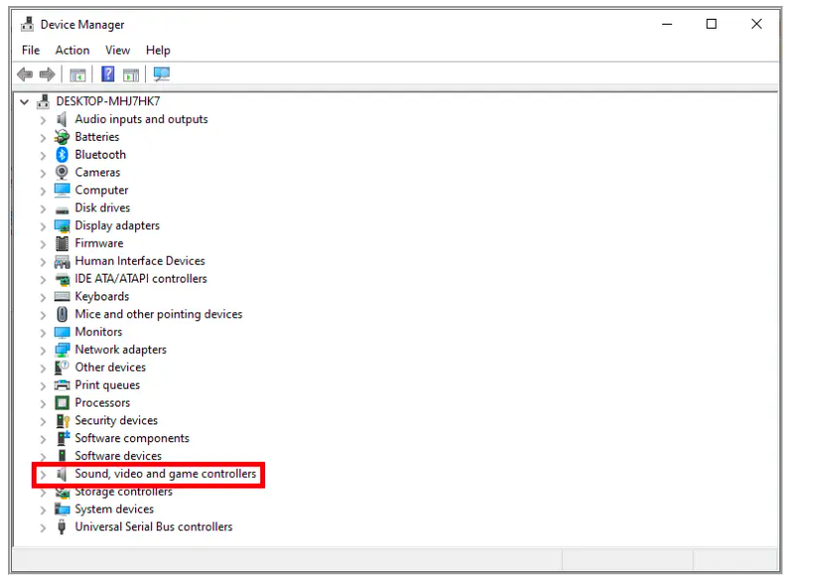The image size is (835, 585).
Task: Click the Show/Hide Console Tree toolbar icon
Action: coord(77,75)
